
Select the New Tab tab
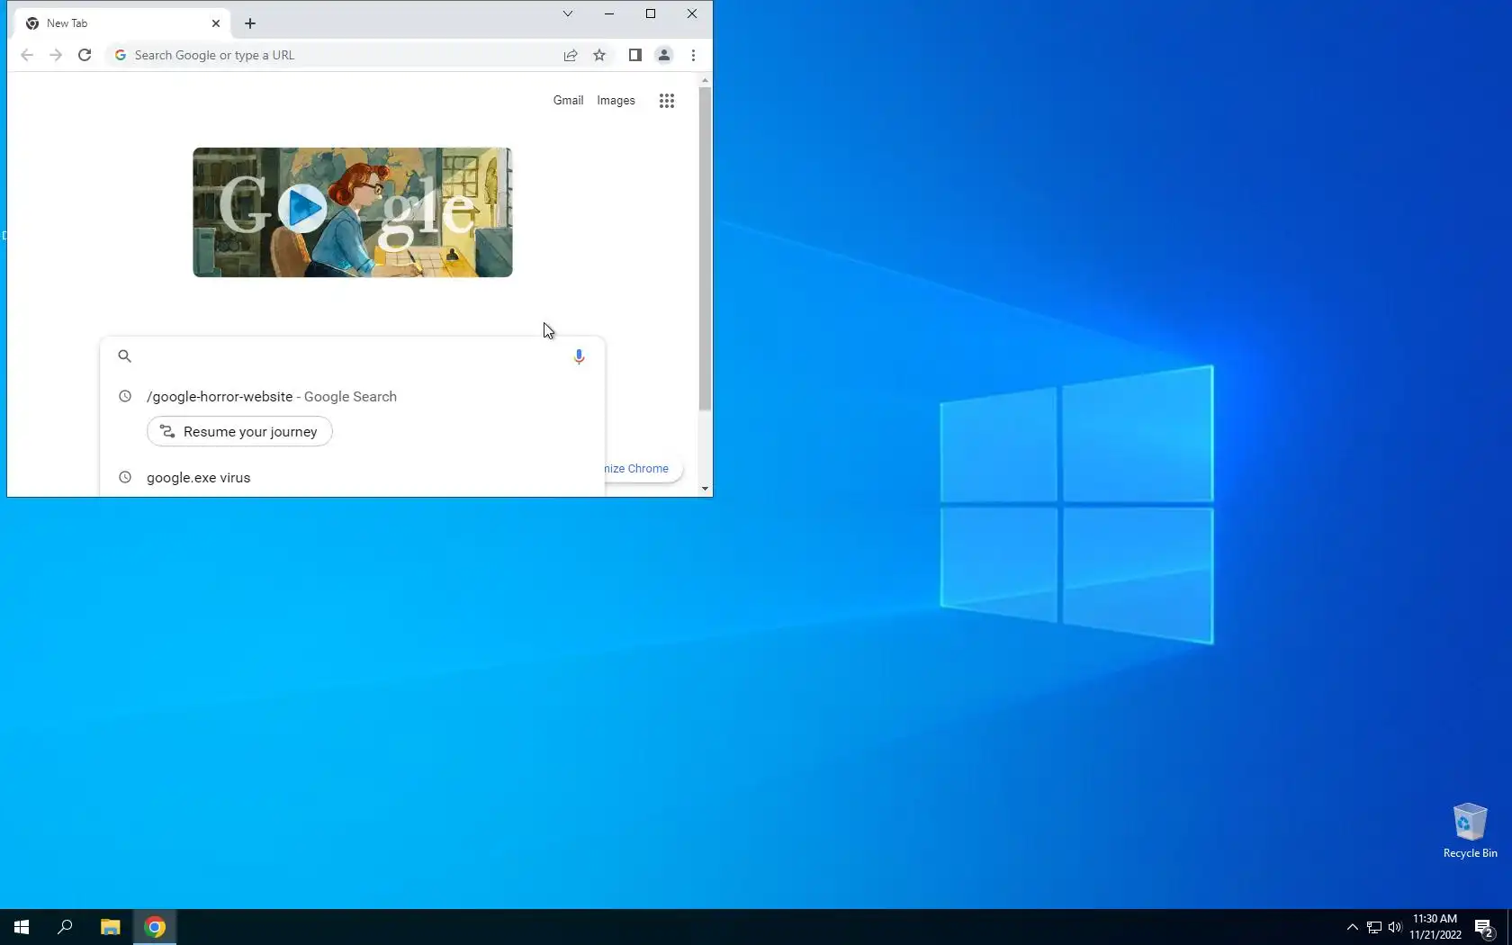[123, 23]
